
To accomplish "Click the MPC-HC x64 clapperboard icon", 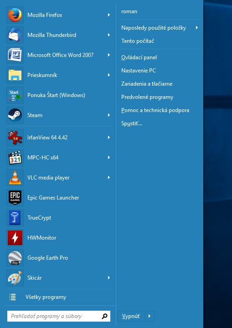I will 15,158.
